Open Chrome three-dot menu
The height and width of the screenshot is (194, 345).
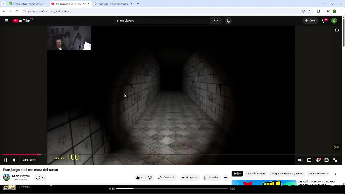[x=341, y=11]
